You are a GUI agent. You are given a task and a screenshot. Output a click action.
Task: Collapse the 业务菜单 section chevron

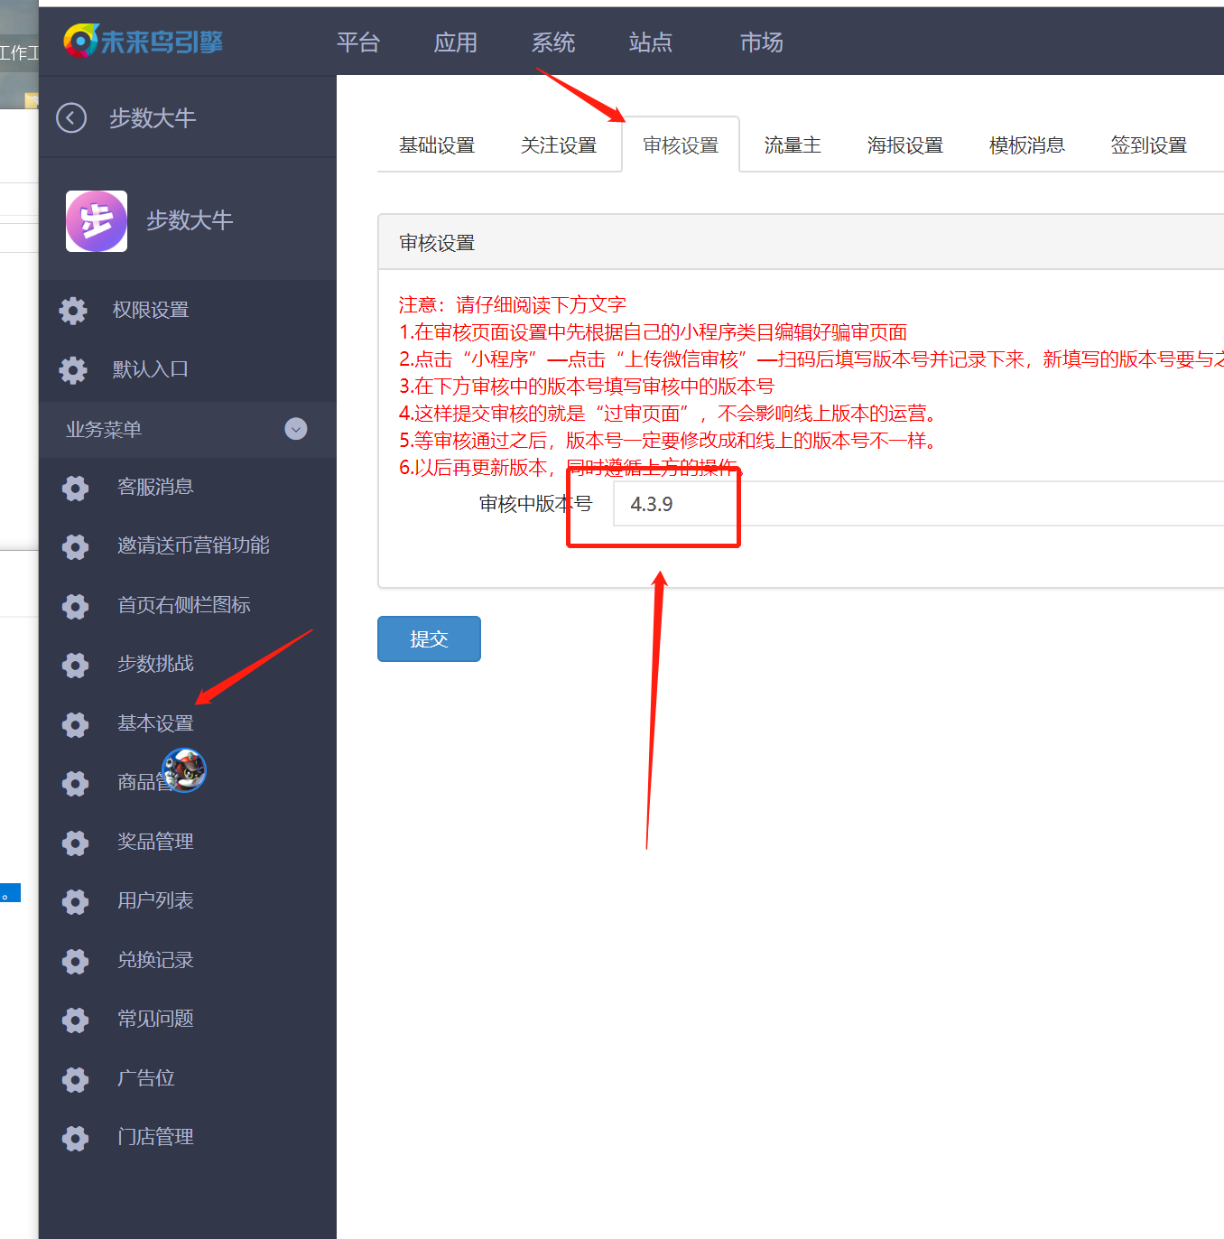[x=296, y=429]
